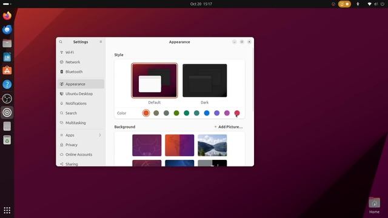Click the Notifications bell icon

(62, 104)
